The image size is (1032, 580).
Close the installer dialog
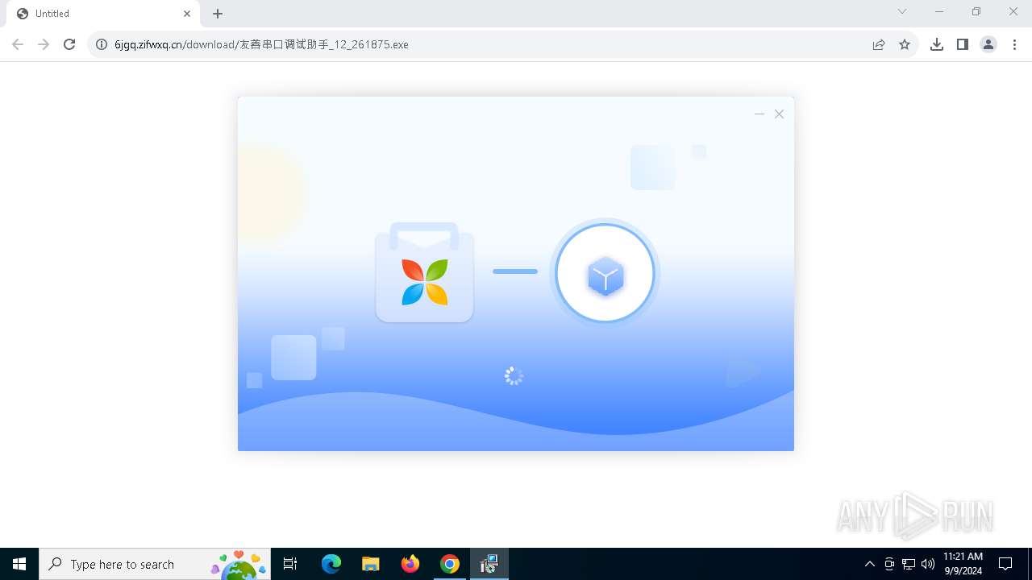click(780, 114)
